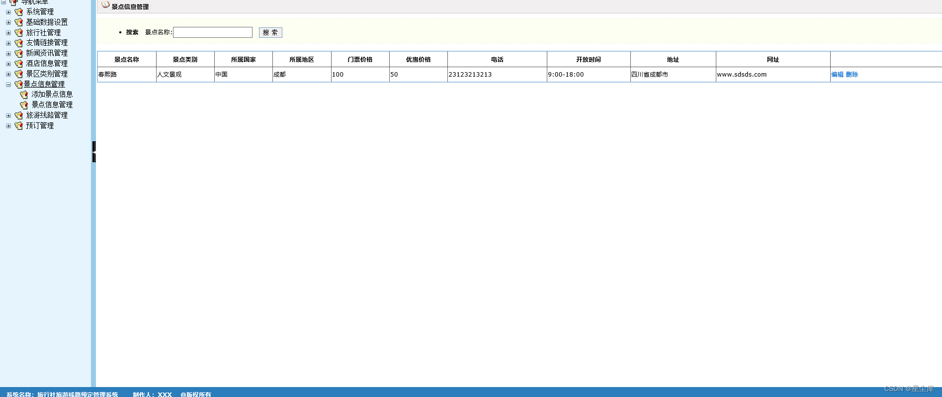942x397 pixels.
Task: Open 系统管理 menu item
Action: 40,12
